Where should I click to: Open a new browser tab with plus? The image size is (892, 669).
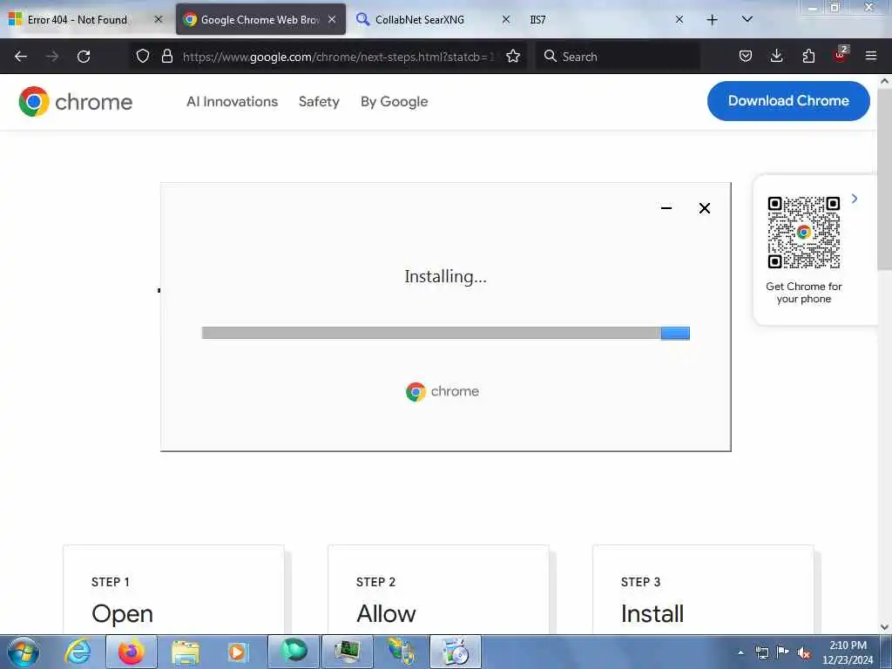[x=712, y=20]
